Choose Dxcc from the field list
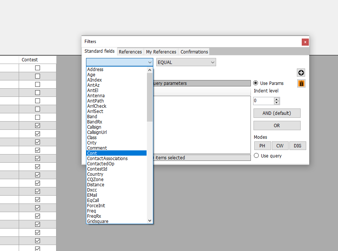 point(116,190)
